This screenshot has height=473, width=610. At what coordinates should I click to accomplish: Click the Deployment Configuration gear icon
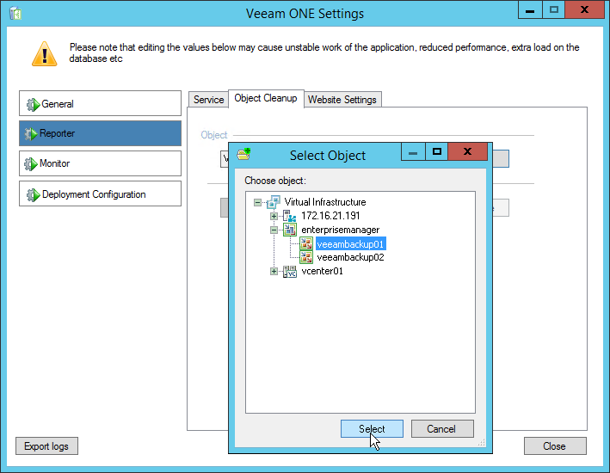coord(33,194)
